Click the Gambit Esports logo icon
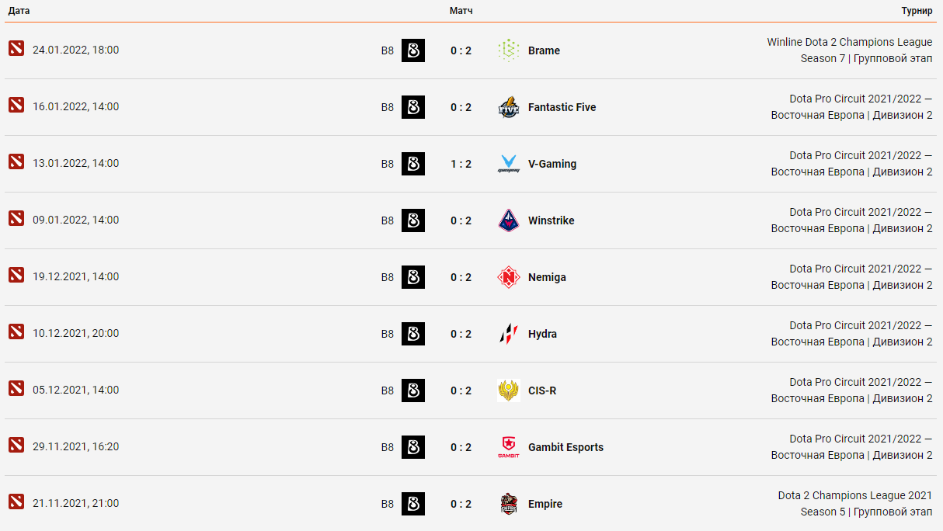 tap(509, 447)
